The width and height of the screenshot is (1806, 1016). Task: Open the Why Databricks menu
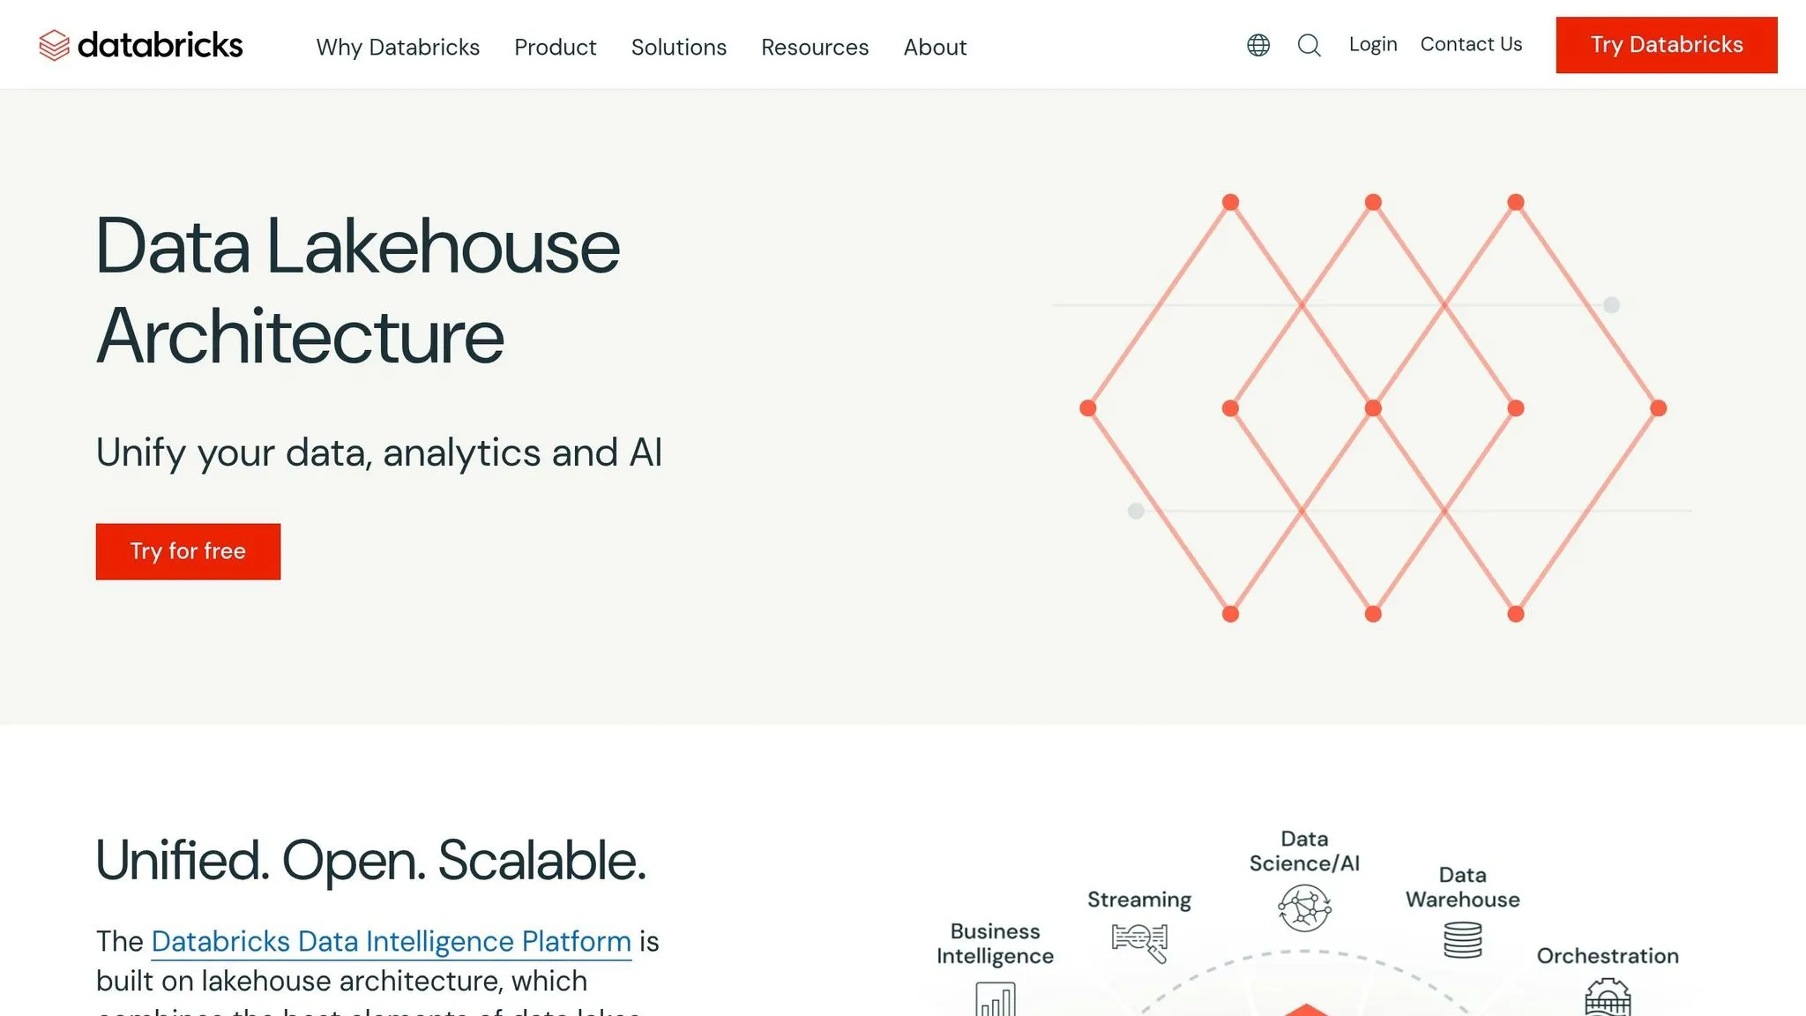tap(398, 47)
